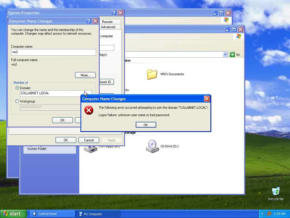Open the More... options button
Viewport: 290px width, 218px height.
point(85,75)
